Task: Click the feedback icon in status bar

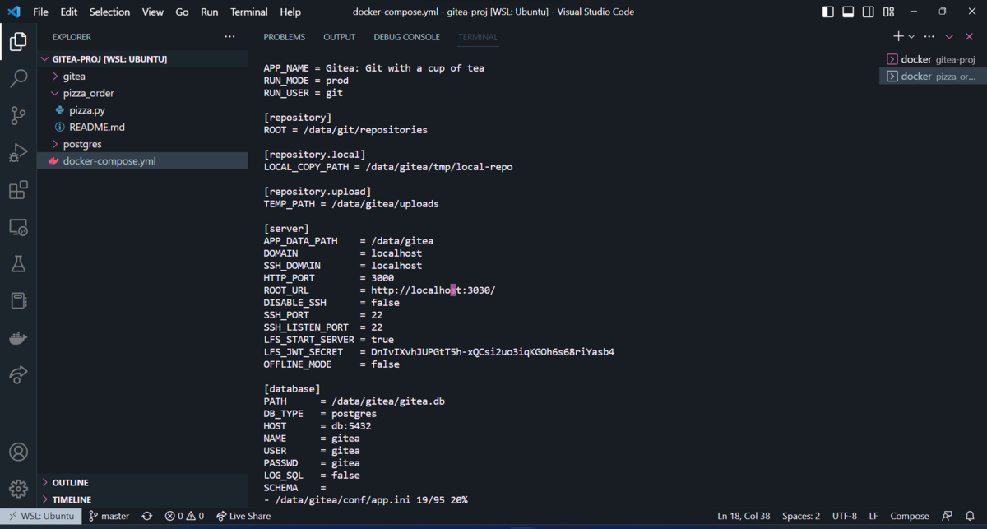Action: (x=948, y=516)
